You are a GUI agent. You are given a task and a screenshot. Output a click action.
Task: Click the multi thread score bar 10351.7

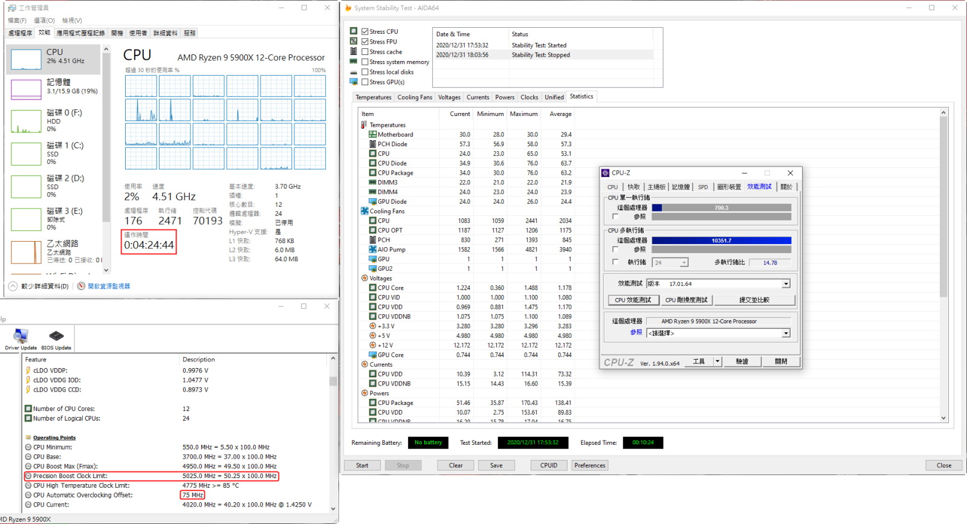click(722, 241)
